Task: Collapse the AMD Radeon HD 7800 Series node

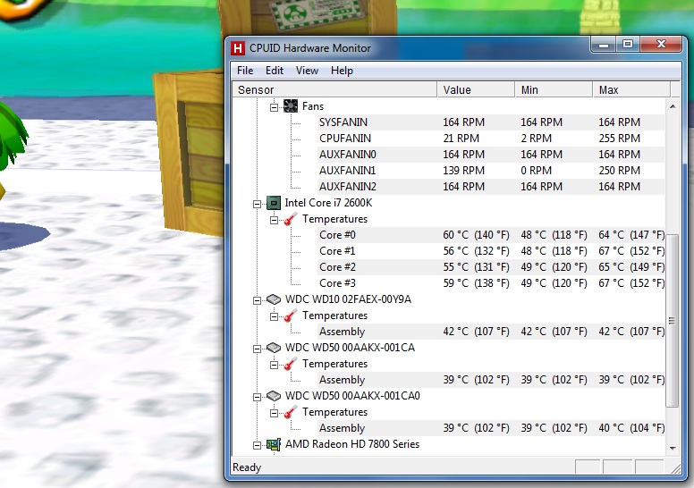Action: click(257, 445)
